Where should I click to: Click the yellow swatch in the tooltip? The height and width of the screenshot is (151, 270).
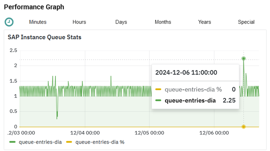pyautogui.click(x=158, y=89)
